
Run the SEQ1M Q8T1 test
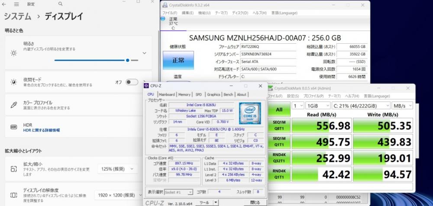pos(279,126)
